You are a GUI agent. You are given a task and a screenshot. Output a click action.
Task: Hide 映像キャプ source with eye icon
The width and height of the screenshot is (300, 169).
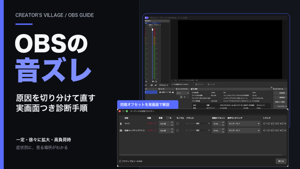(170, 92)
